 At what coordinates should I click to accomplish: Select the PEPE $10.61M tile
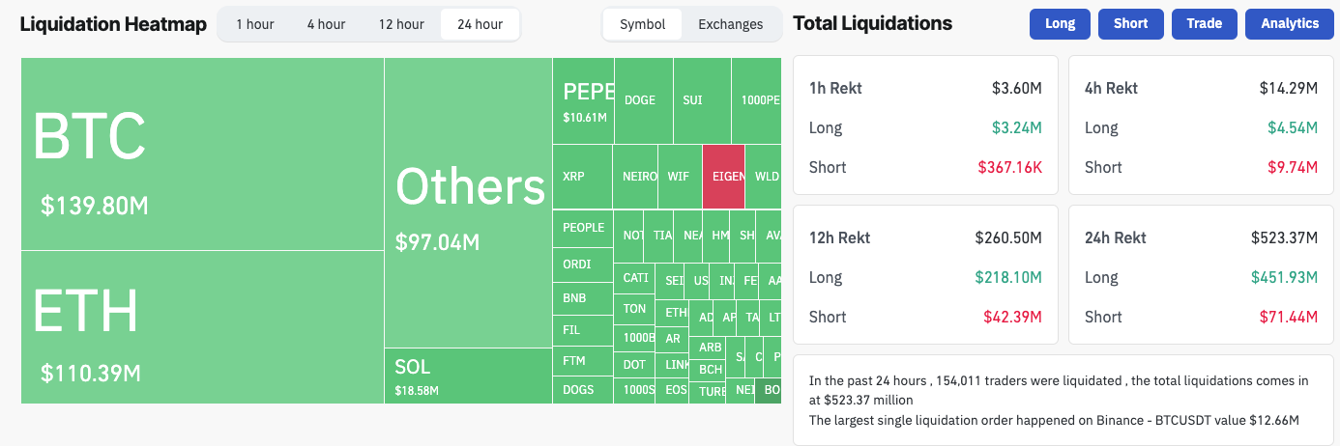pos(584,100)
